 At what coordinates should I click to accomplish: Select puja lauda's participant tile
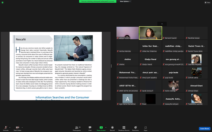point(174,73)
